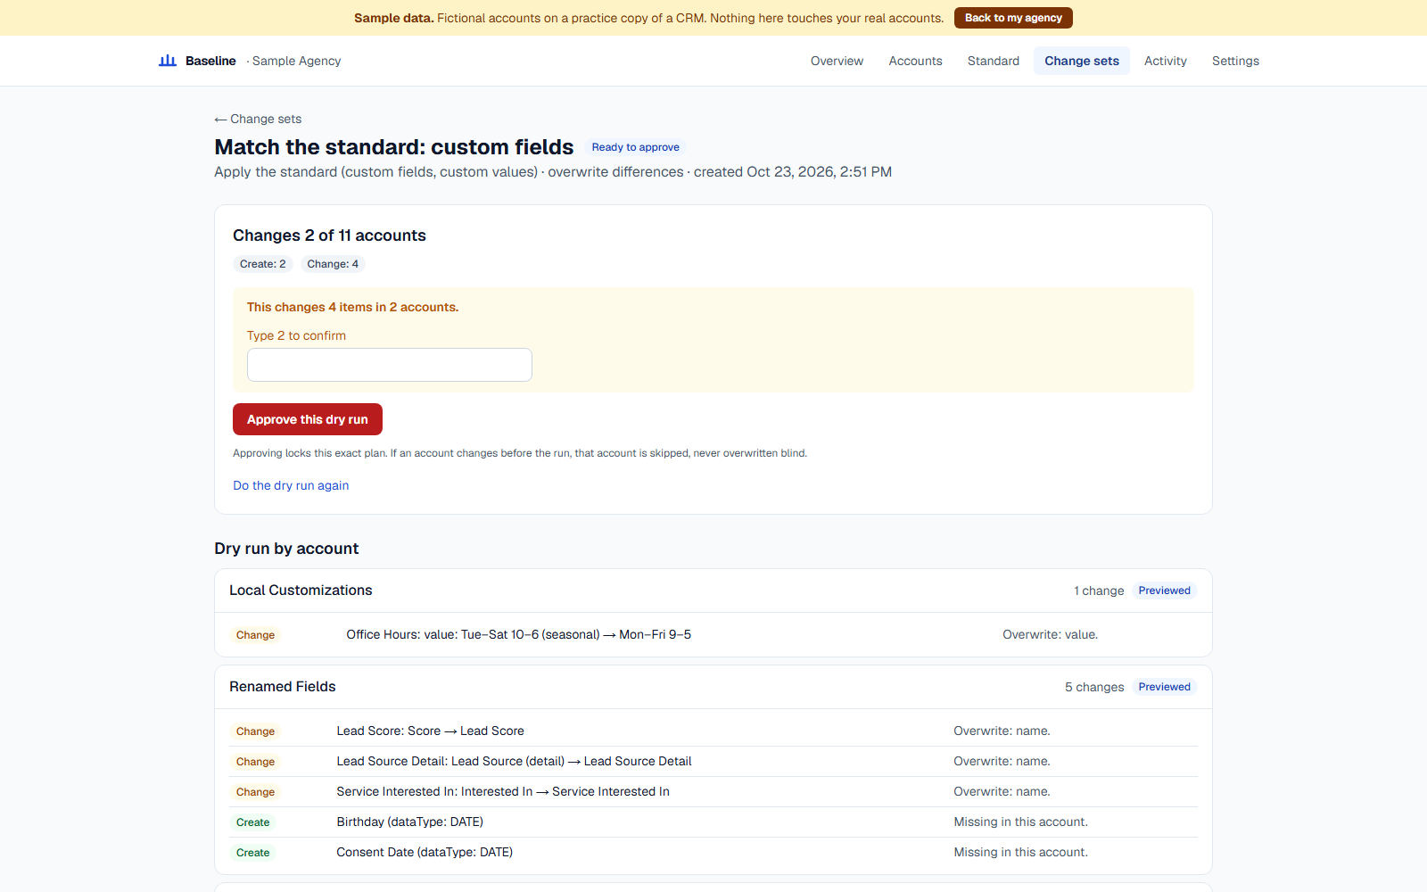
Task: Click the Change tag on Office Hours row
Action: [x=255, y=635]
